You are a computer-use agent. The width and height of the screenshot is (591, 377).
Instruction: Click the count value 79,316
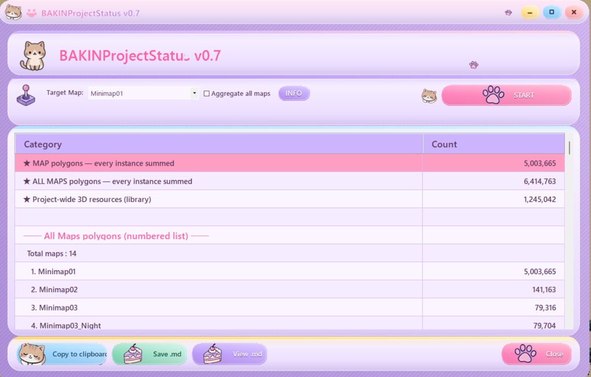[545, 308]
